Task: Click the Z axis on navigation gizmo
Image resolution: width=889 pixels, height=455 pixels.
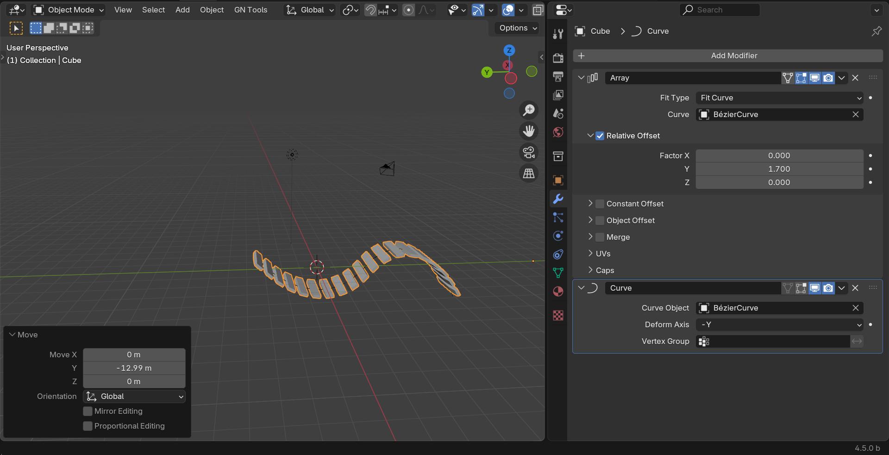Action: coord(509,50)
